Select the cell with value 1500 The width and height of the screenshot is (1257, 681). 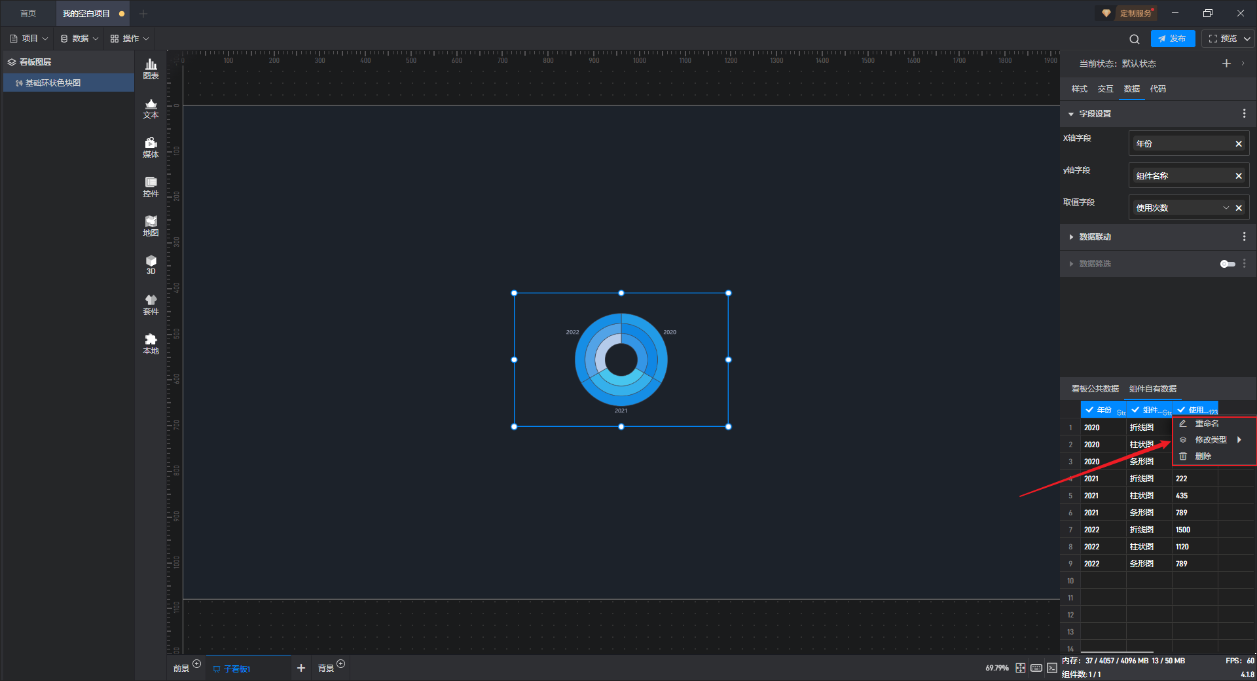[1195, 530]
